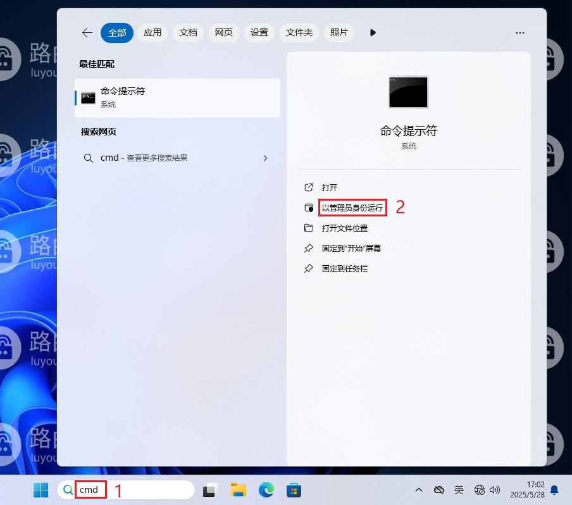Switch to the 应用 filter tab
Image resolution: width=572 pixels, height=505 pixels.
[152, 32]
